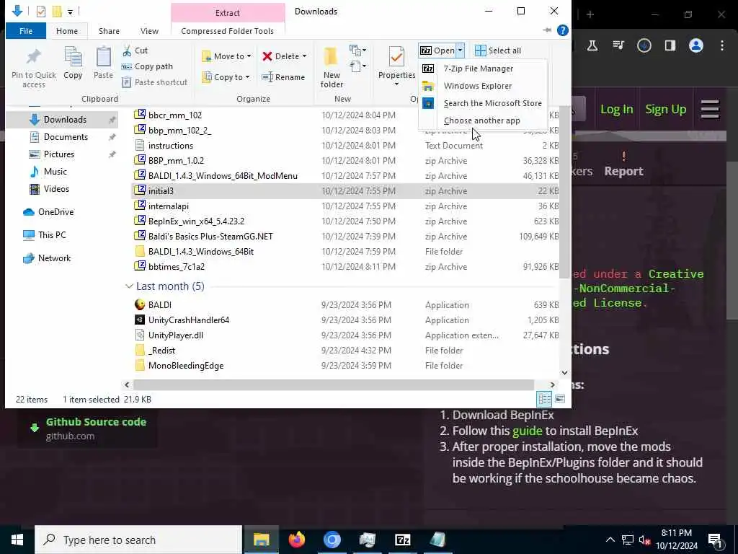Expand the Copy to dropdown
The image size is (738, 554).
247,77
